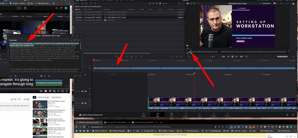Click 'Out of Office Settings' link in Gmail
Screen dimensions: 298x138
pos(179,135)
